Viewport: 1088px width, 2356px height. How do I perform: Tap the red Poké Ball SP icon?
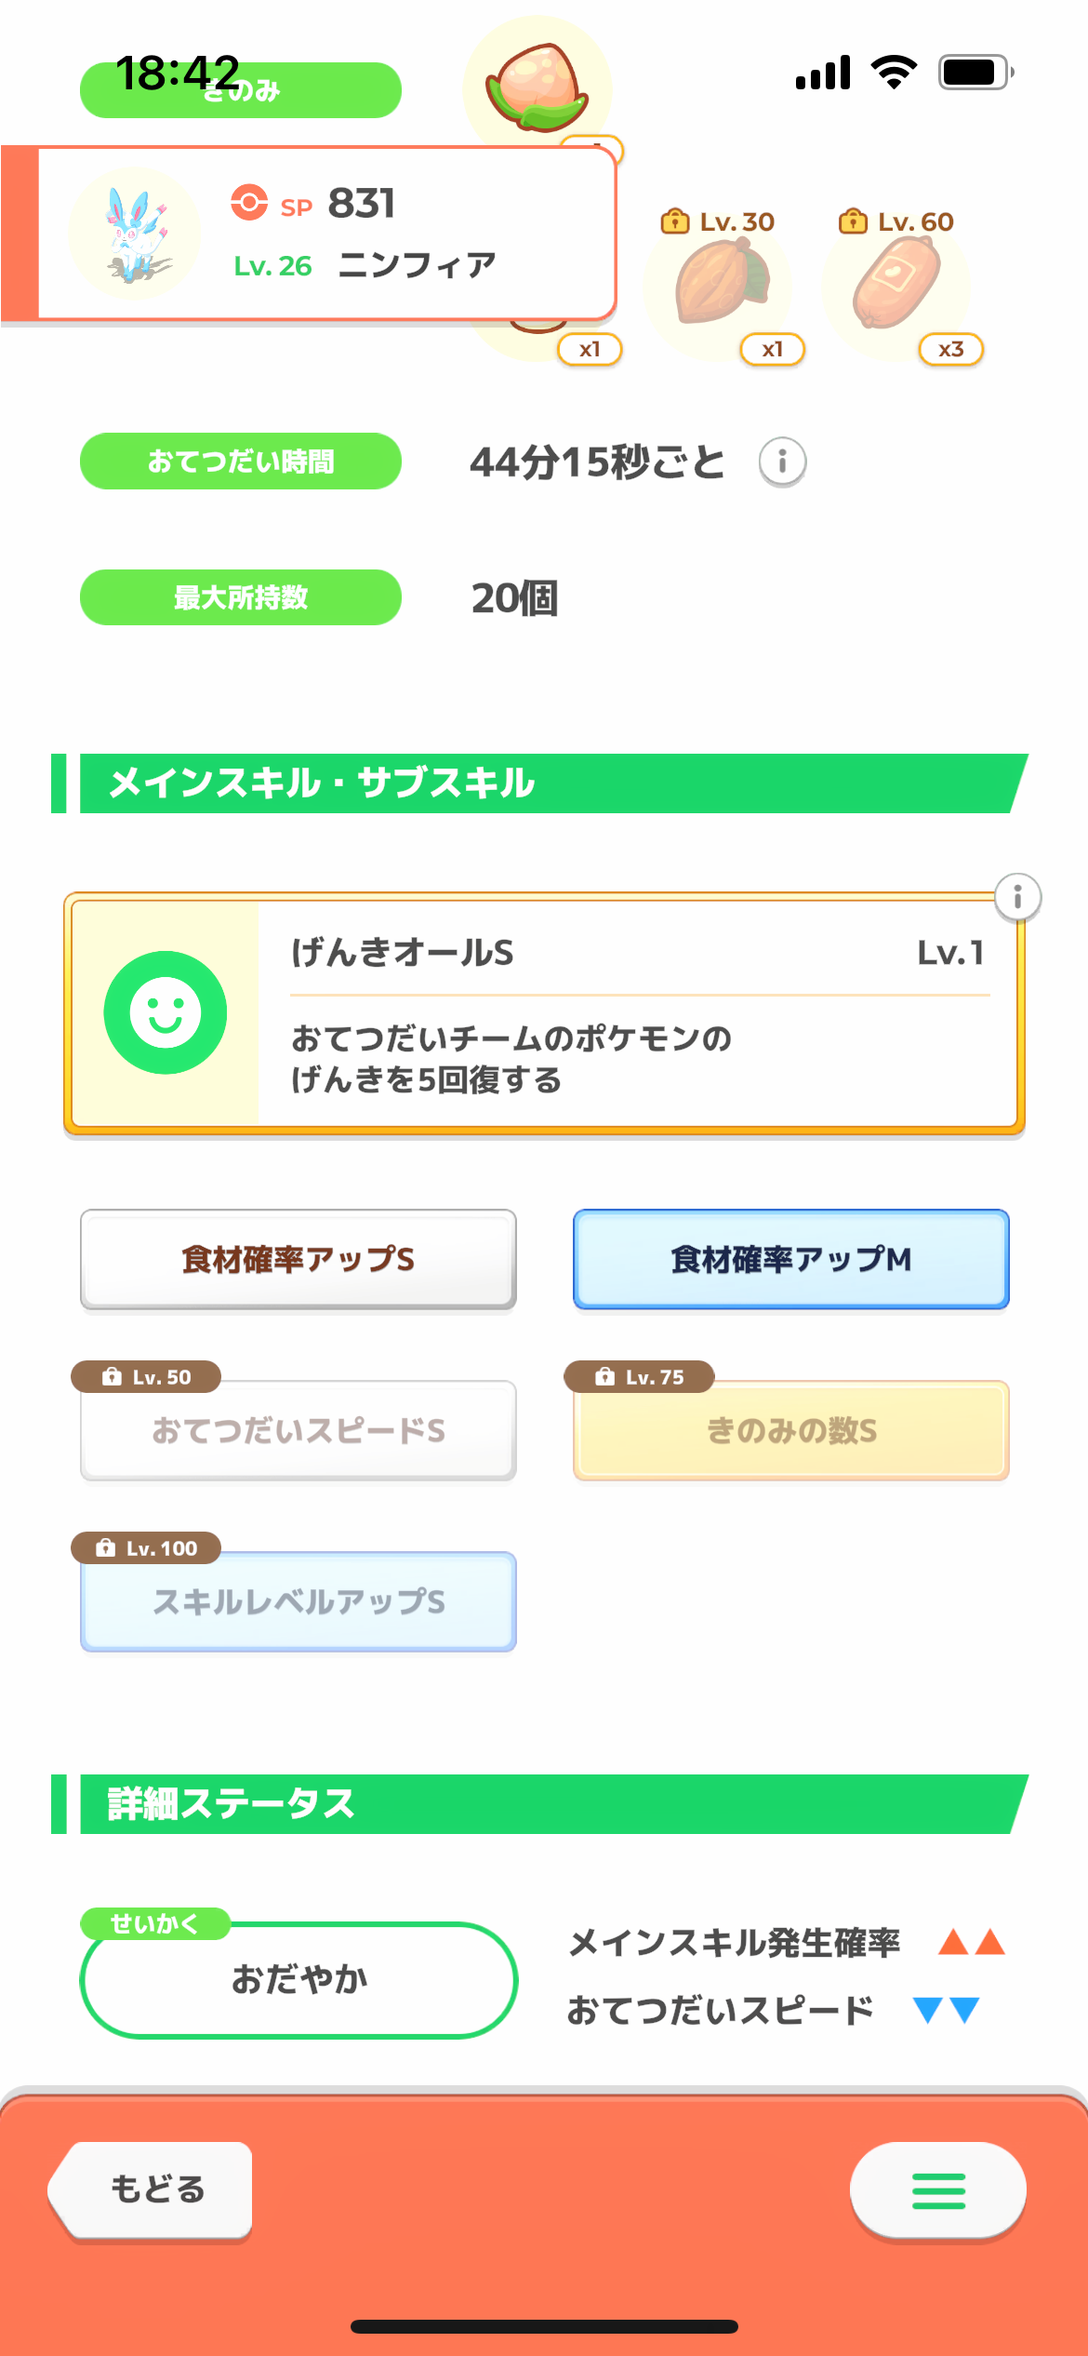(249, 202)
